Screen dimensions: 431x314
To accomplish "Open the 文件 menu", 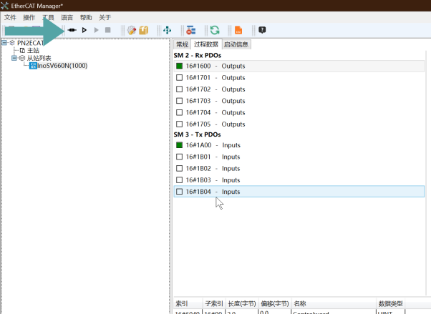I will pyautogui.click(x=10, y=18).
